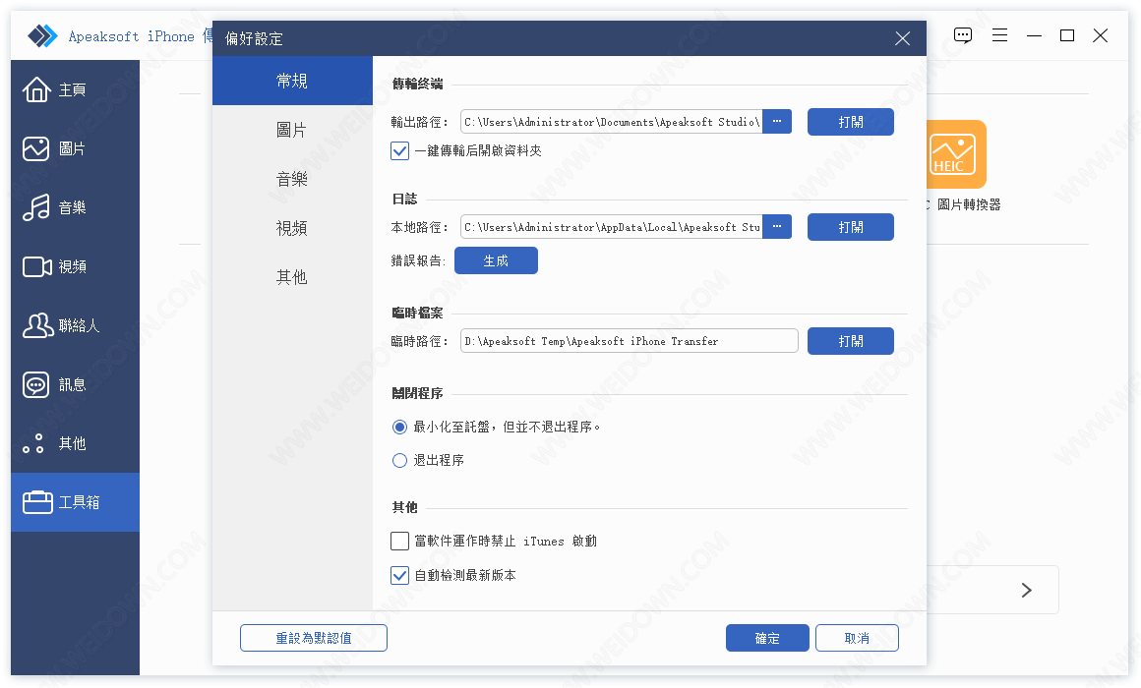Image resolution: width=1141 pixels, height=688 pixels.
Task: Click the temp path input field
Action: click(629, 341)
